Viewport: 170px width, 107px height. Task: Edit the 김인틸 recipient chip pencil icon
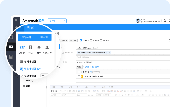[107, 53]
